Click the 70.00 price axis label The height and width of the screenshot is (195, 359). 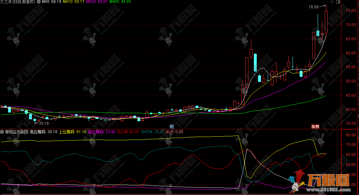pyautogui.click(x=351, y=25)
